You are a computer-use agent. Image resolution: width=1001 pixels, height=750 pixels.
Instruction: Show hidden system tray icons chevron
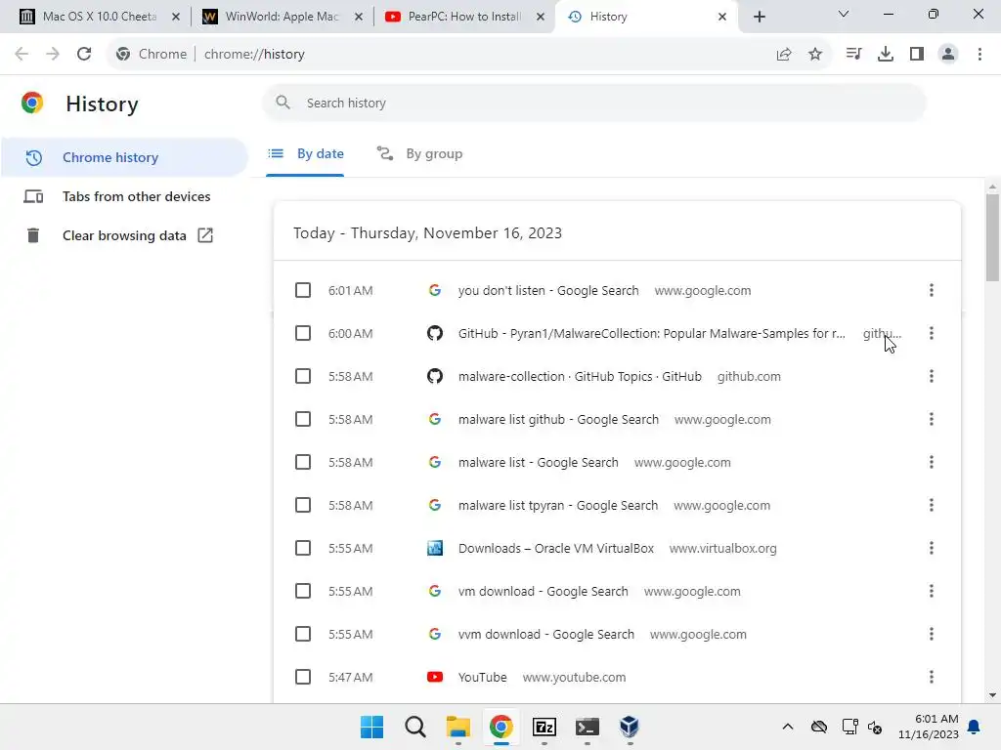coord(788,727)
